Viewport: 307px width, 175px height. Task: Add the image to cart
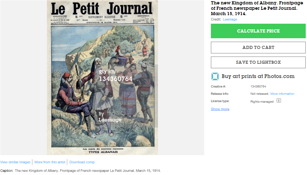[x=258, y=47]
